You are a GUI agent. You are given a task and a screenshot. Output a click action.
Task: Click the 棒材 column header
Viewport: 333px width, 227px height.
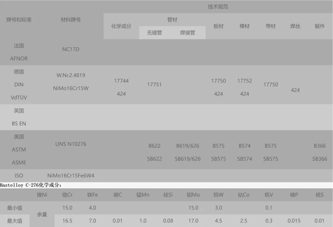[x=245, y=26]
